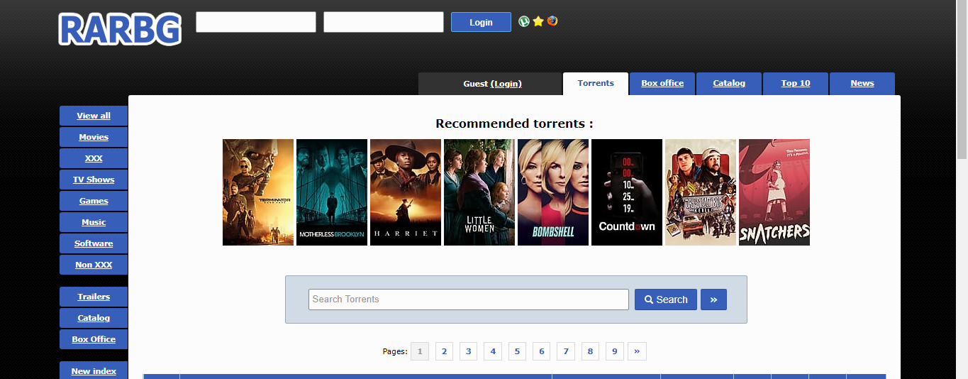Open the Countdown movie poster
The image size is (968, 379).
point(627,192)
